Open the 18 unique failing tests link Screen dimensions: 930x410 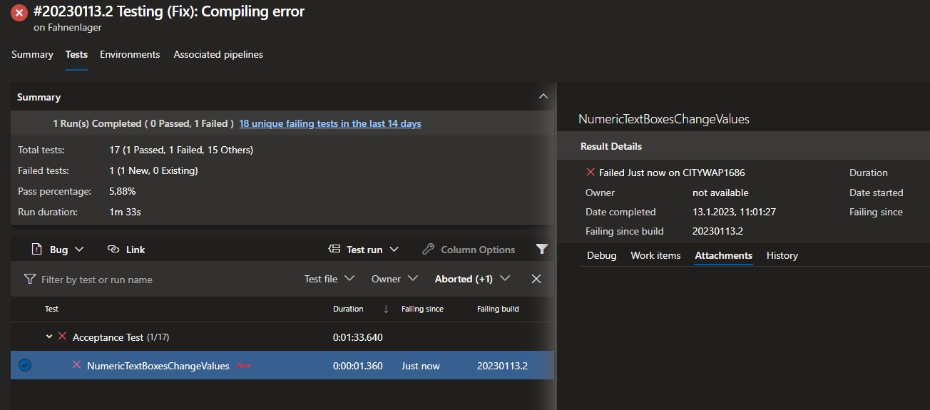point(329,123)
